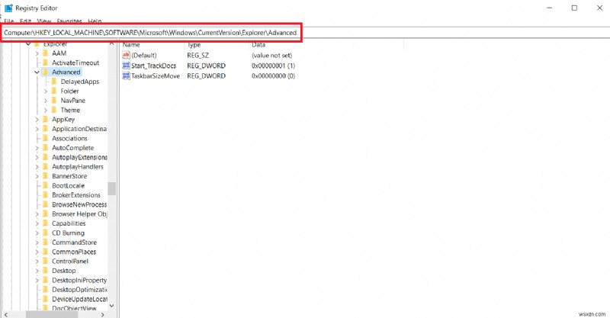Select the AutoplayExtensions key label
The height and width of the screenshot is (318, 610).
(x=80, y=157)
